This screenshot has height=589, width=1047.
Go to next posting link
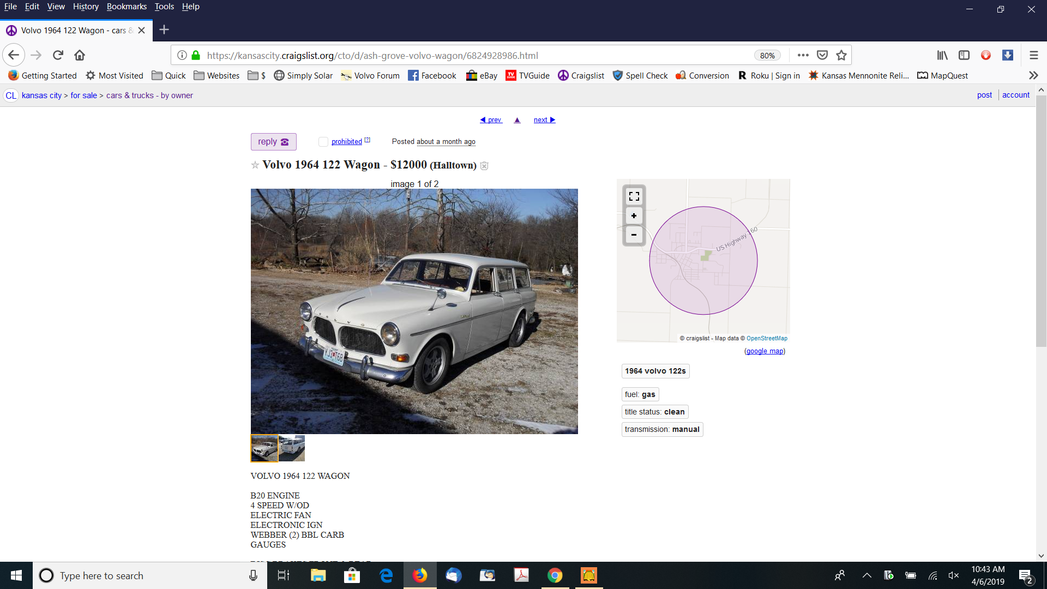click(544, 120)
